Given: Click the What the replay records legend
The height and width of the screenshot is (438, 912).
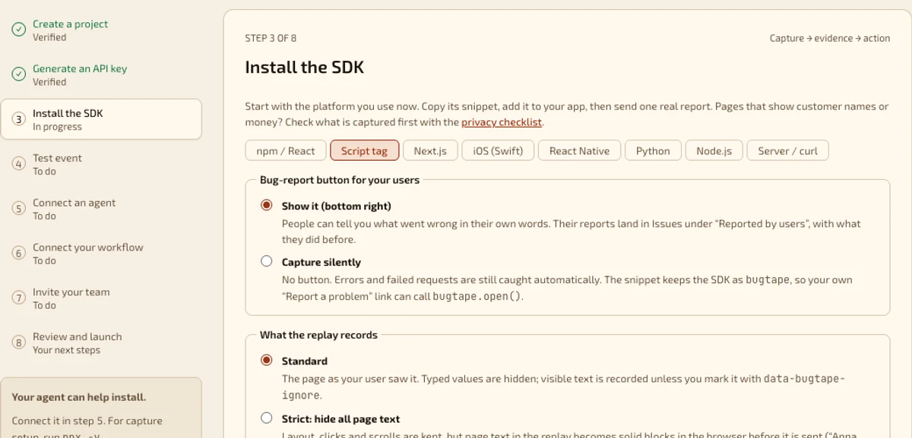Looking at the screenshot, I should (318, 335).
